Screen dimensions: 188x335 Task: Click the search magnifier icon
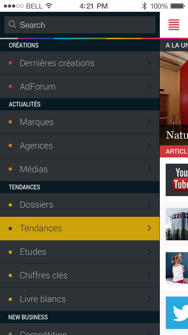point(12,24)
